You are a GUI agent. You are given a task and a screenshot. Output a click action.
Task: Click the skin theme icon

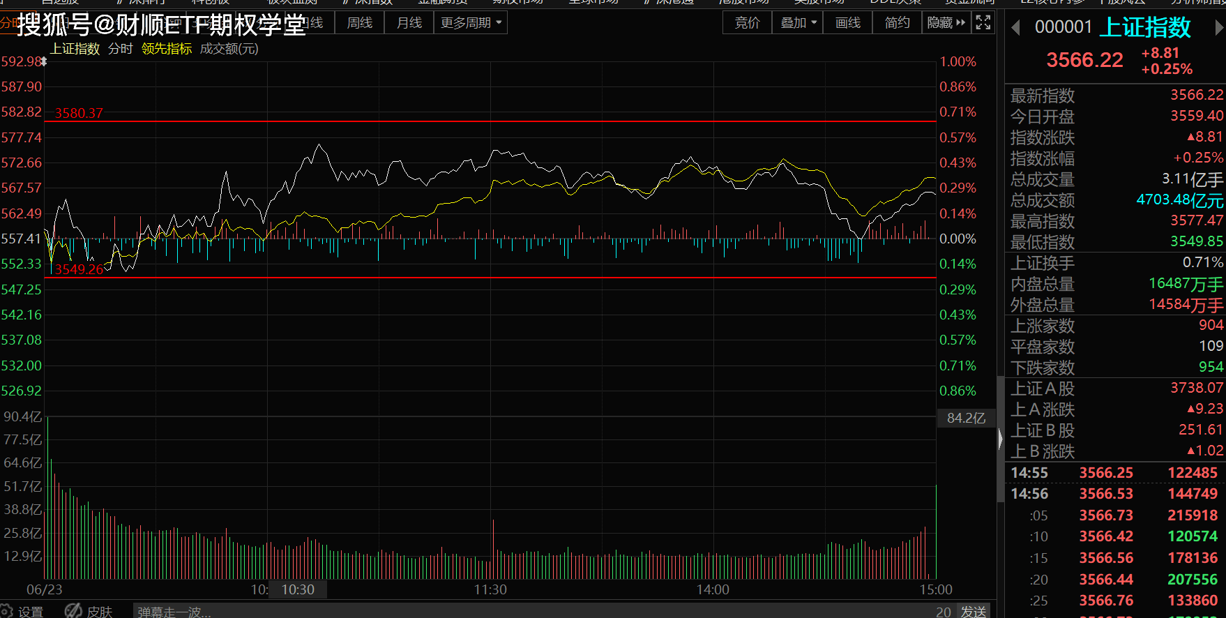coord(73,611)
